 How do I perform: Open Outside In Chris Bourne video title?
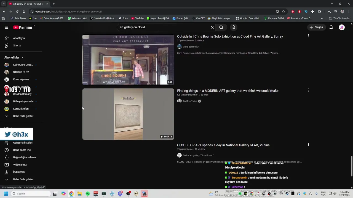tap(230, 36)
